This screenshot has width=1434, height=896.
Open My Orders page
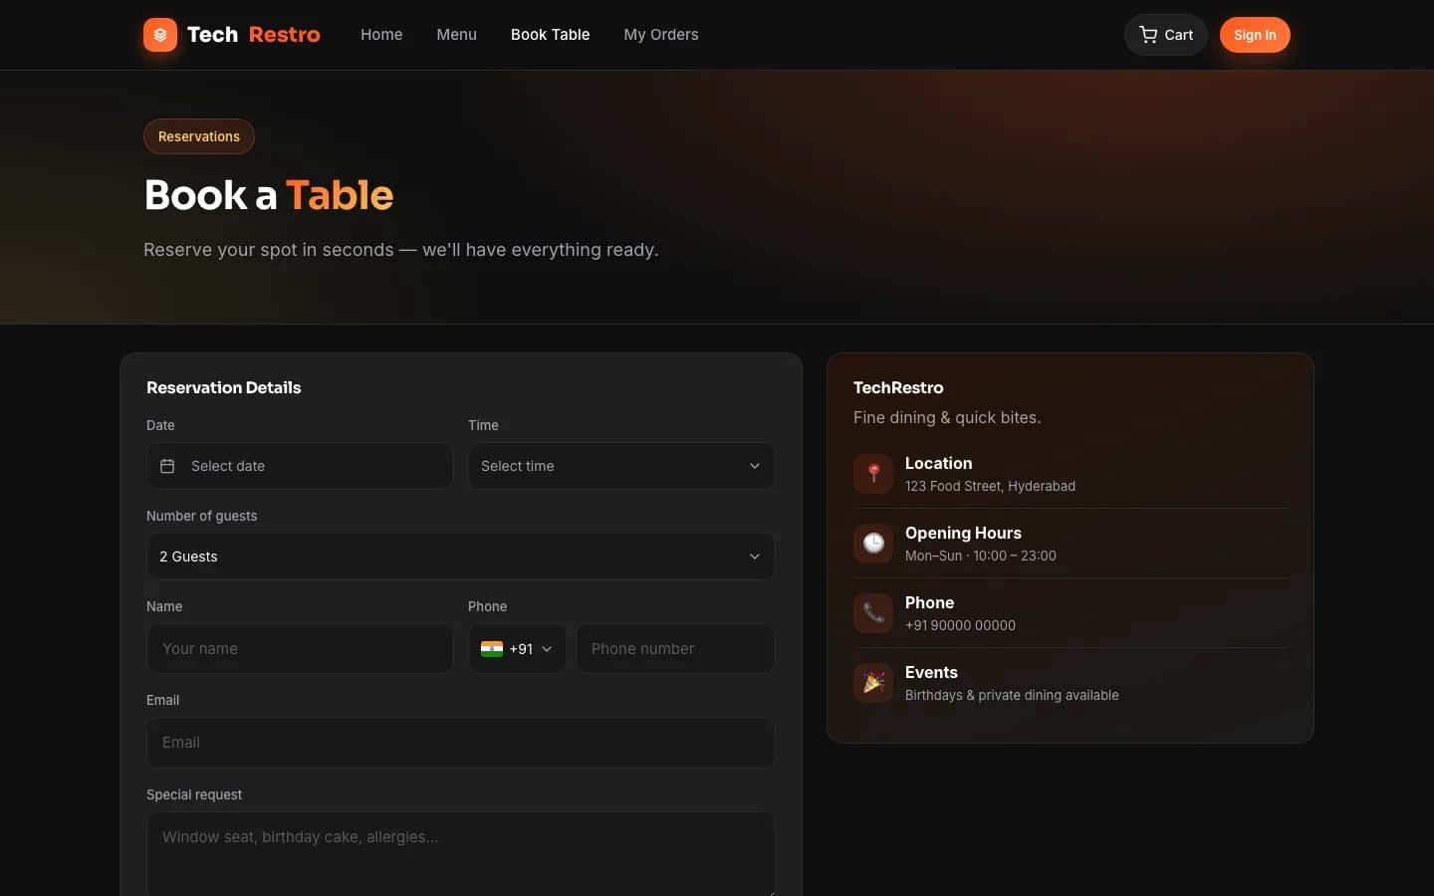(x=661, y=35)
